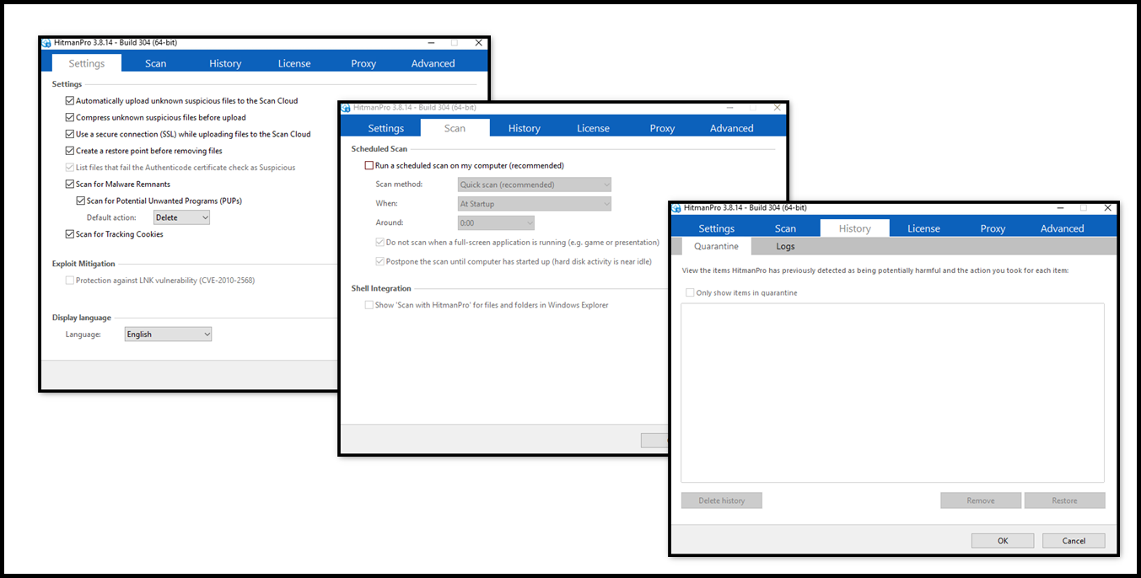Screen dimensions: 1141x578
Task: Toggle Create a restore point before removing files
Action: coord(70,151)
